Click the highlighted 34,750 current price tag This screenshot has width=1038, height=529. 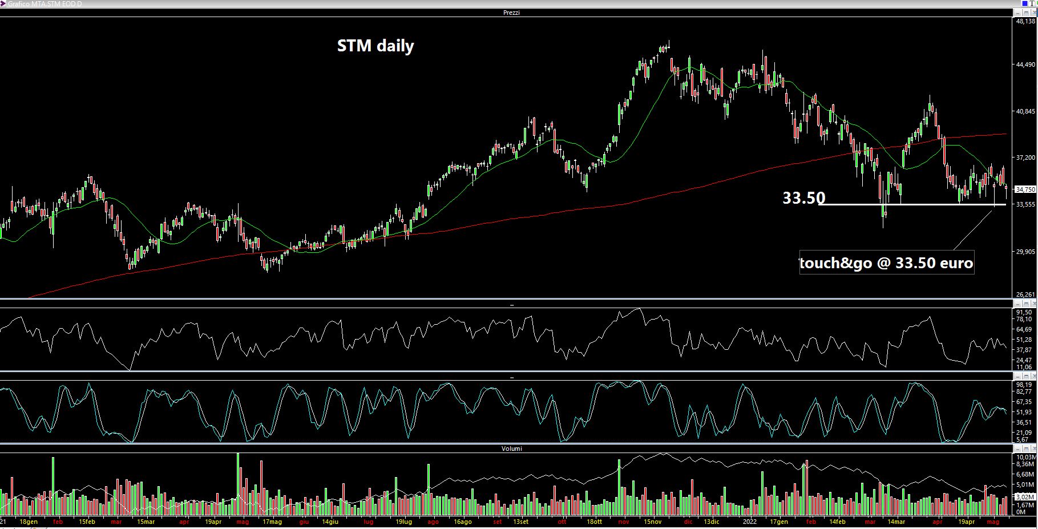click(x=1025, y=189)
